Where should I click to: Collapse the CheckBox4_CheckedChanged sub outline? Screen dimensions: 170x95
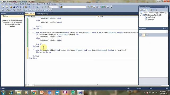(28, 32)
